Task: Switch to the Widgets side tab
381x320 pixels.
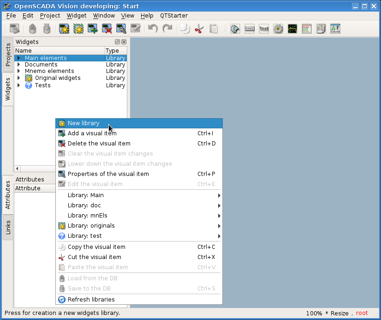Action: coord(8,89)
